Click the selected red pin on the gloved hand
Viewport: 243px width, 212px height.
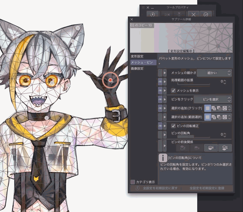(x=110, y=80)
